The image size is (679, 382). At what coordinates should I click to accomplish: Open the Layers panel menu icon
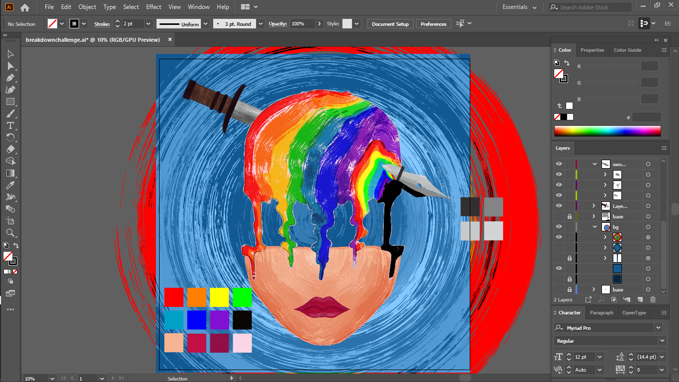[664, 148]
